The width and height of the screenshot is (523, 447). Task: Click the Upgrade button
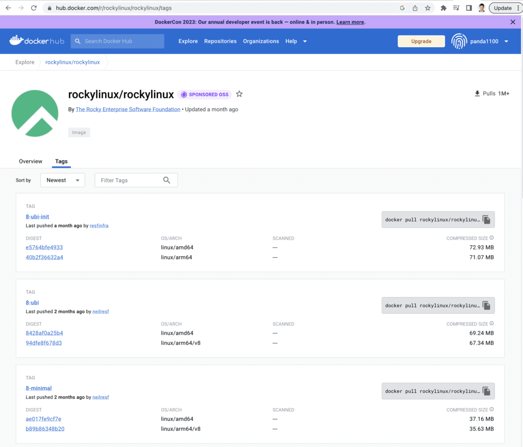[421, 41]
